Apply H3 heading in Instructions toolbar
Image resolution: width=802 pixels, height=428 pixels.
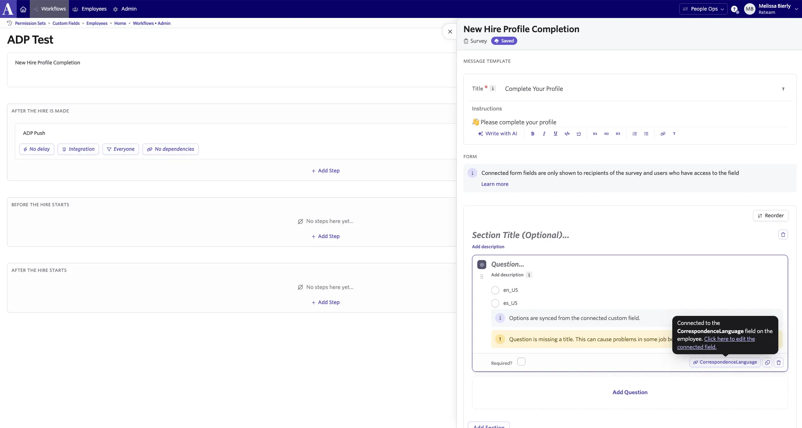pos(618,134)
